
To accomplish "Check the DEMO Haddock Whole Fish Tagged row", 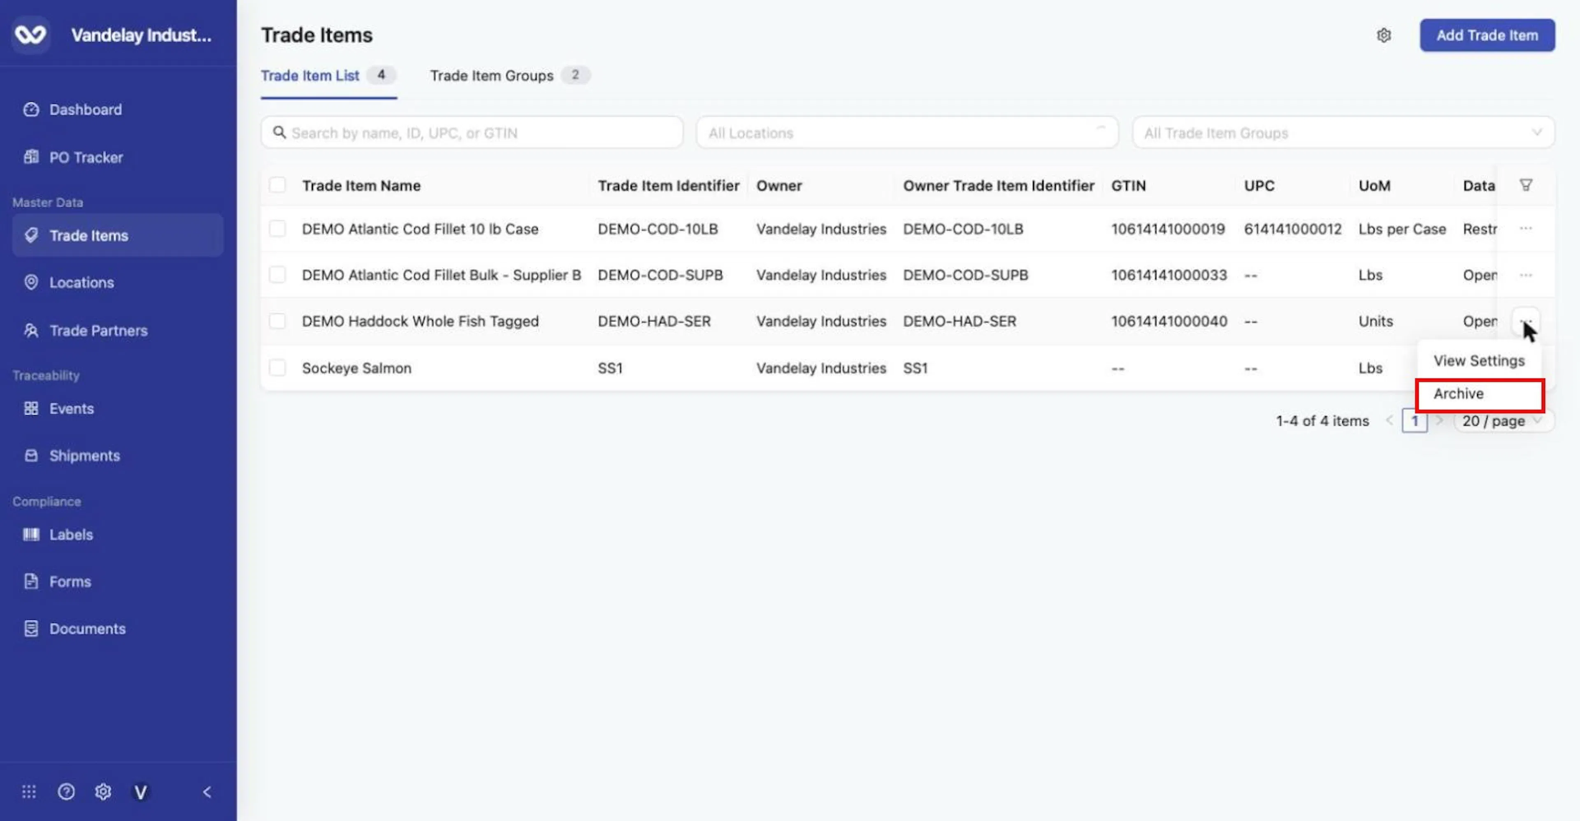I will pos(277,321).
